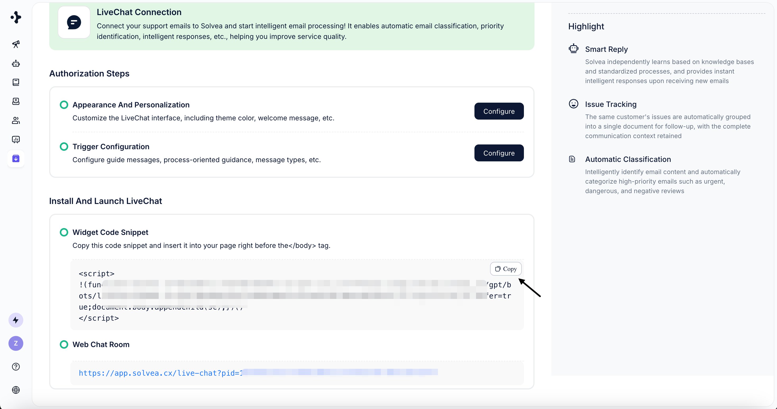The image size is (777, 409).
Task: Click the "Intelligently identify email content" description
Action: coord(663,181)
